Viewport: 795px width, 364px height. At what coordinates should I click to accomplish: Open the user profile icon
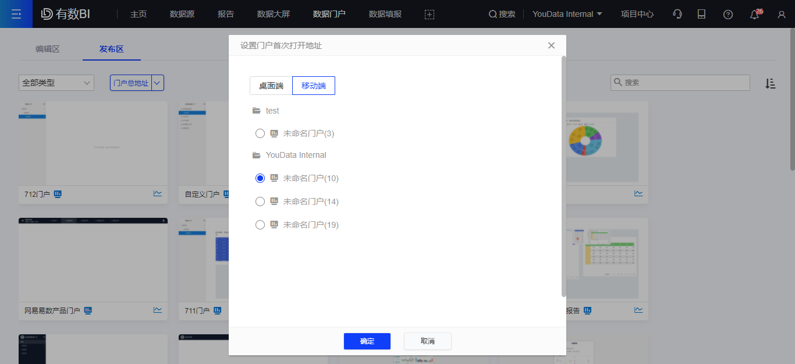(x=782, y=14)
